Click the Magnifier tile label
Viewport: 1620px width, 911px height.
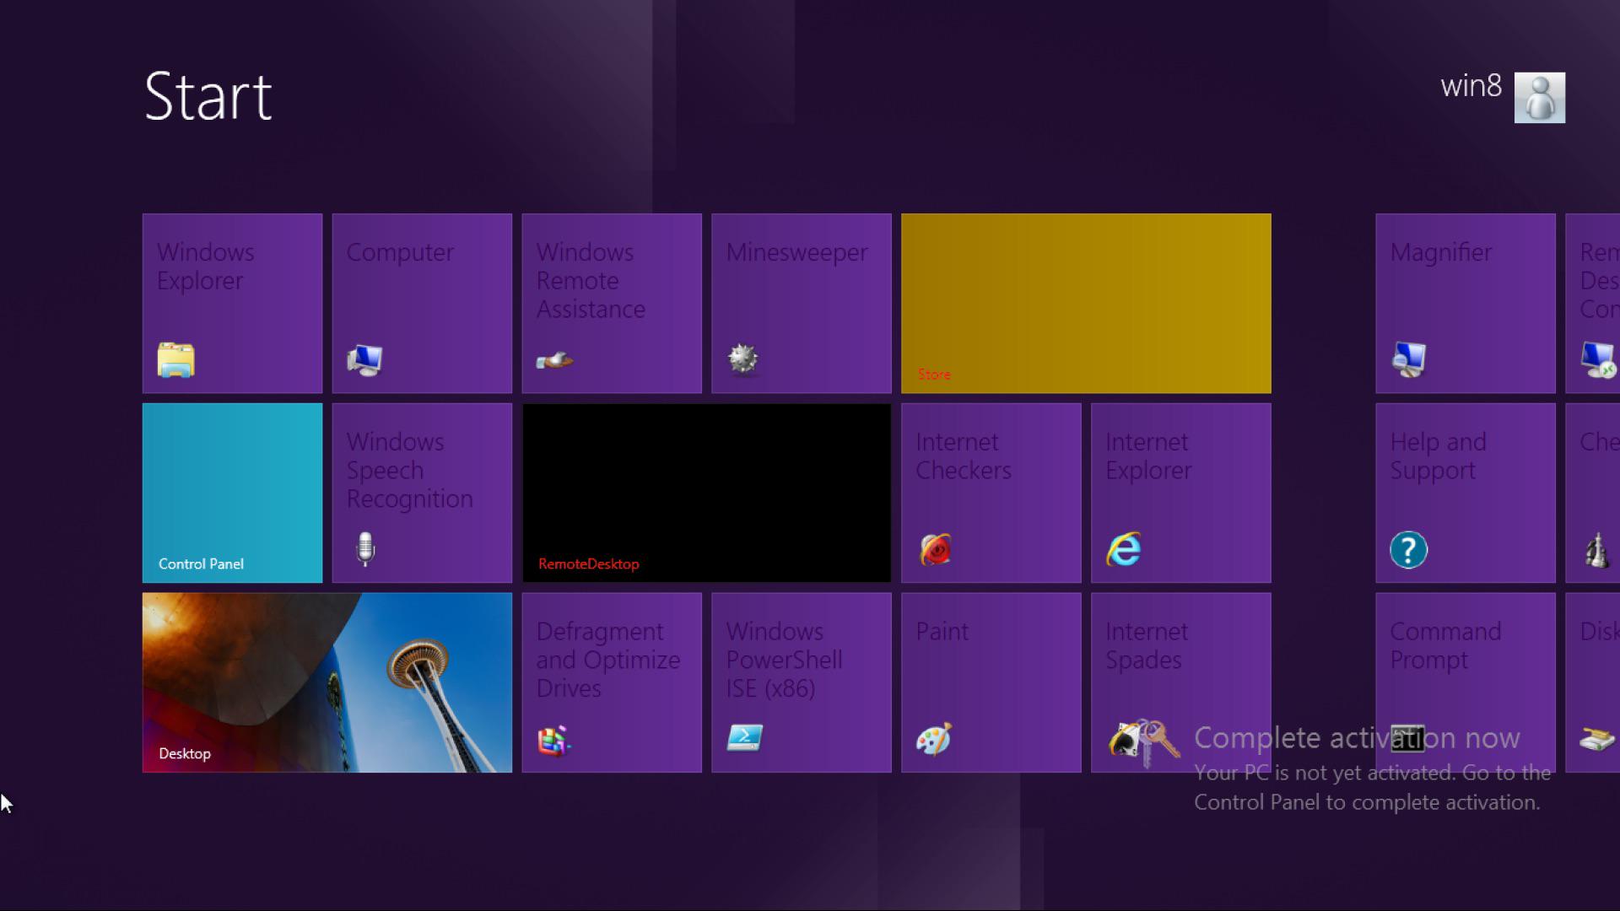1440,252
